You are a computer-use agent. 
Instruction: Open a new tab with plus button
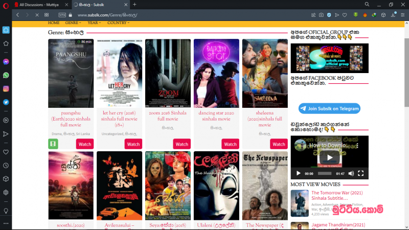tap(134, 5)
